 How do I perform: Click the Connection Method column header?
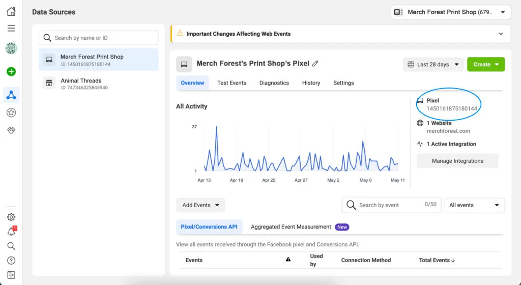click(366, 260)
